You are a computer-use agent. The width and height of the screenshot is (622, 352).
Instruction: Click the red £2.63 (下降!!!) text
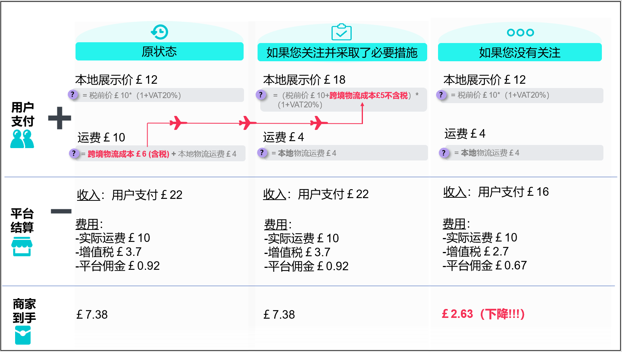pos(483,314)
